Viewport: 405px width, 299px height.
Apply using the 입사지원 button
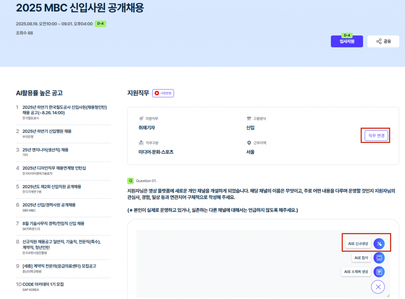pos(346,41)
